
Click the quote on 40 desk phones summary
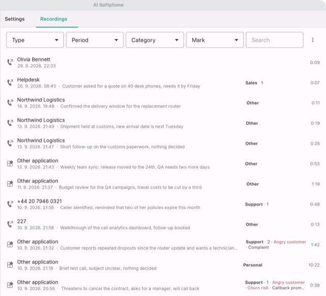[x=131, y=86]
